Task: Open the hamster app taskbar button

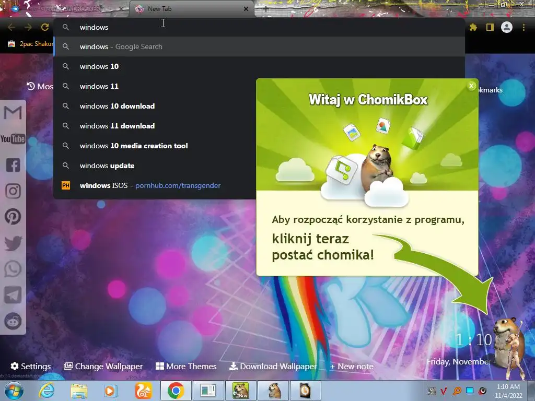Action: point(273,391)
